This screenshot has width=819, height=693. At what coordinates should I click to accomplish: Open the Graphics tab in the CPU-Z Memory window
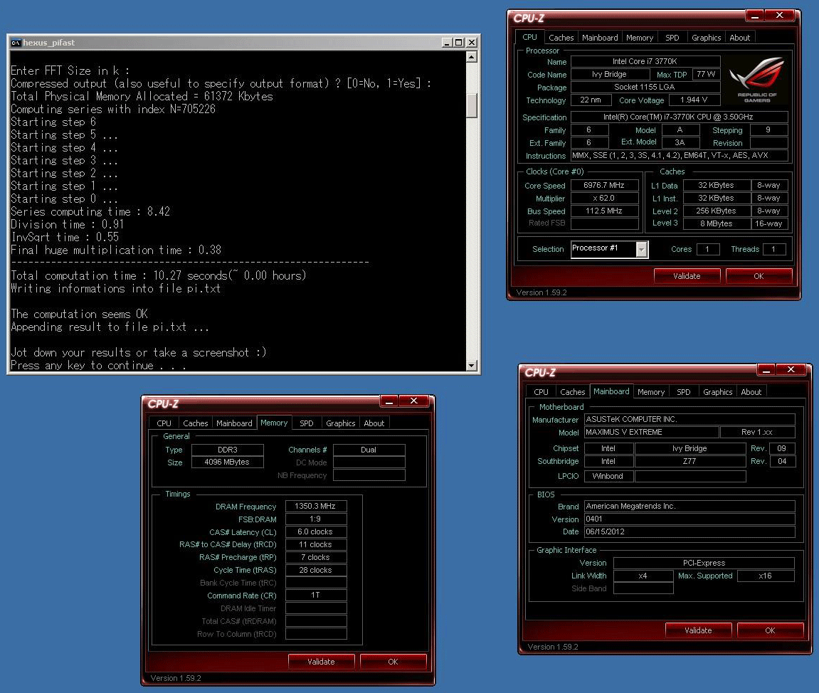[341, 423]
